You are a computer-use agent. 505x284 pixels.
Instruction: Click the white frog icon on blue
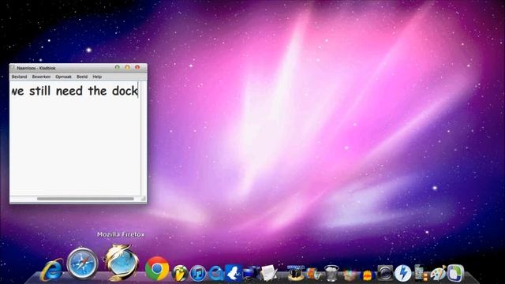234,273
